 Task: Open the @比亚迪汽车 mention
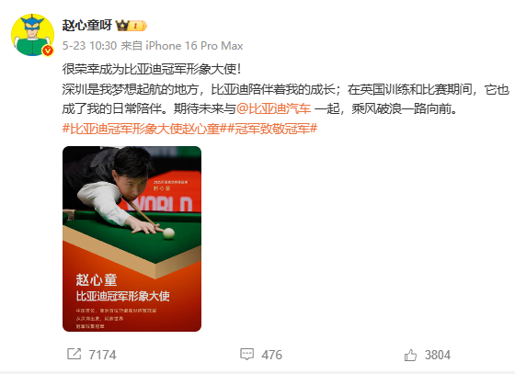pos(274,108)
